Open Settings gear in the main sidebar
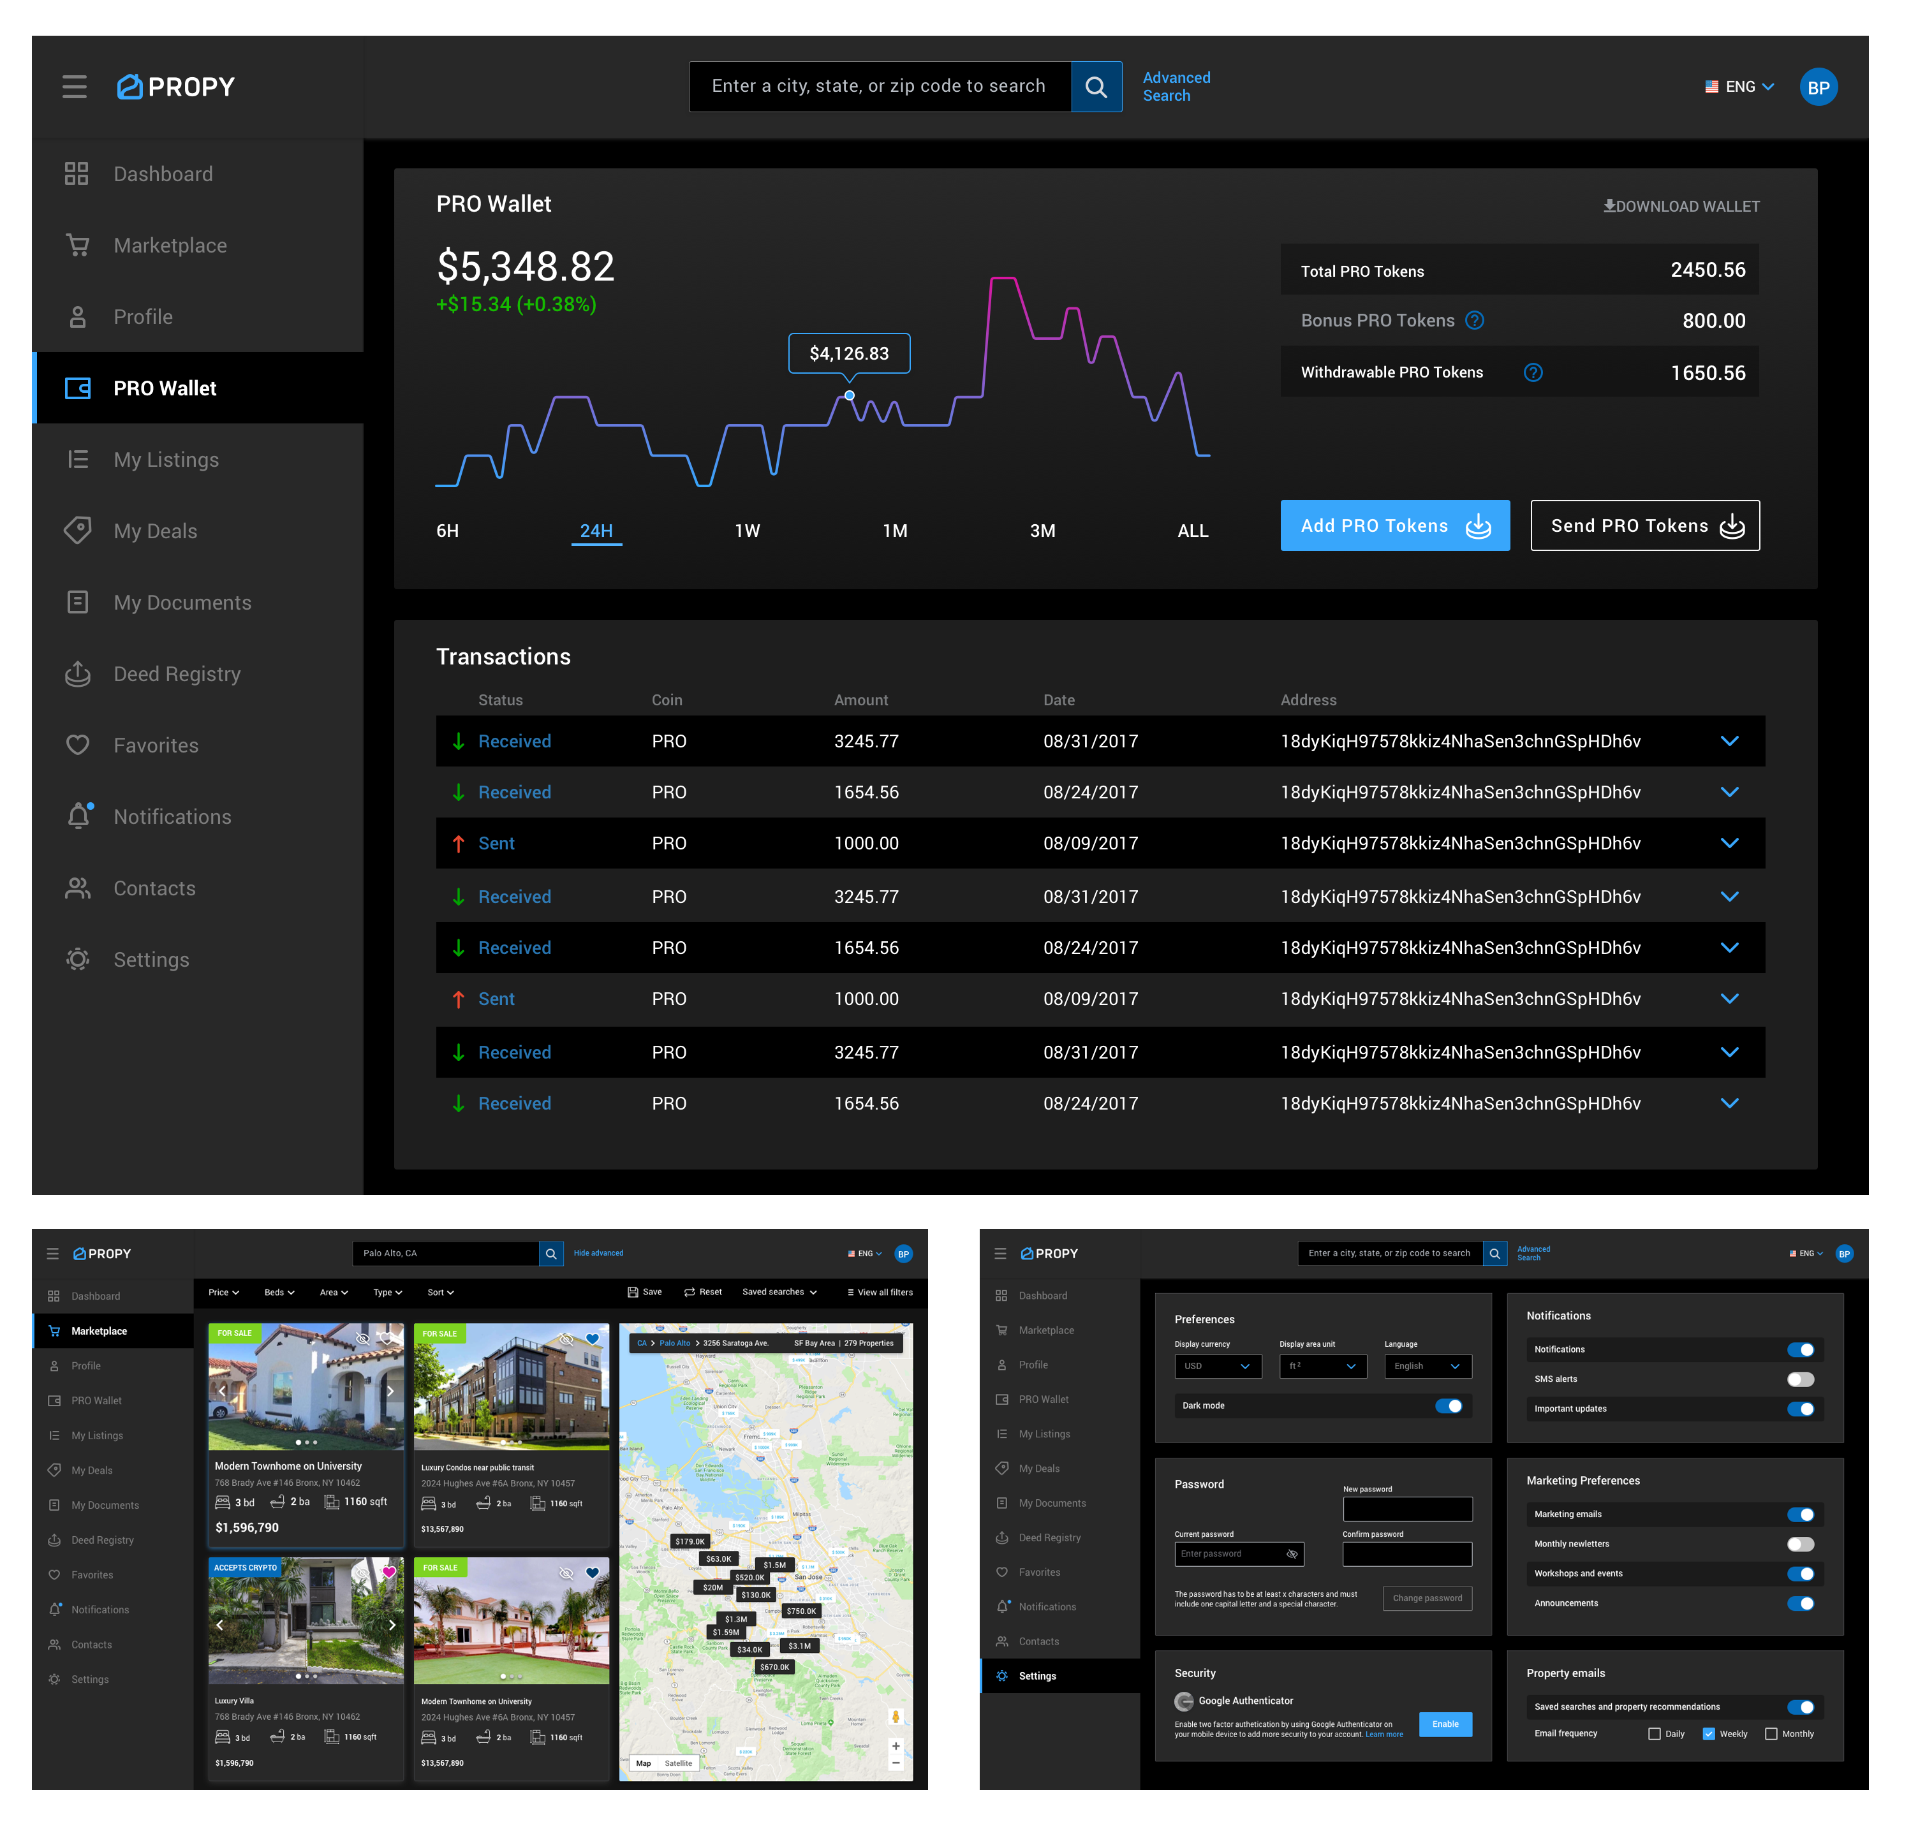Screen dimensions: 1911x1834 78,960
